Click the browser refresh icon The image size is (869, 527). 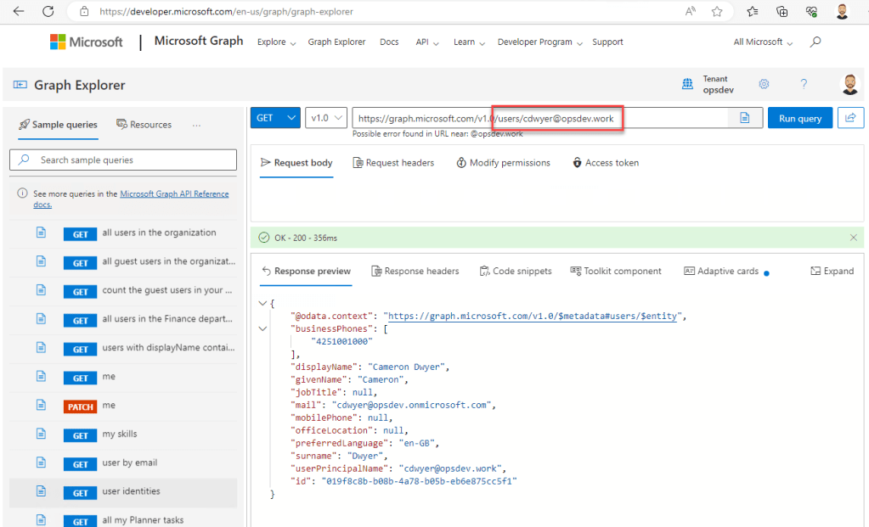click(x=48, y=12)
